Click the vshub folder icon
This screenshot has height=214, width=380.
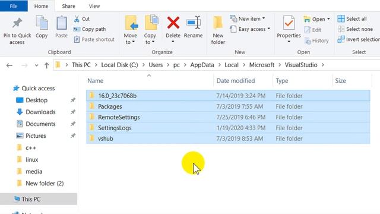point(92,138)
